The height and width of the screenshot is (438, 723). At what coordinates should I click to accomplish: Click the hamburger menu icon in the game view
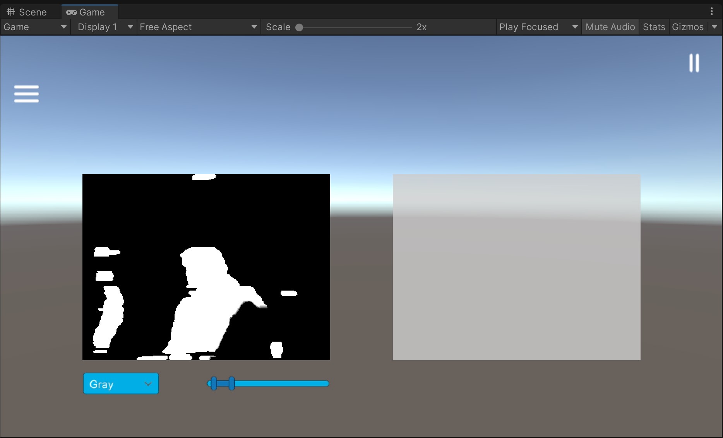click(x=26, y=94)
